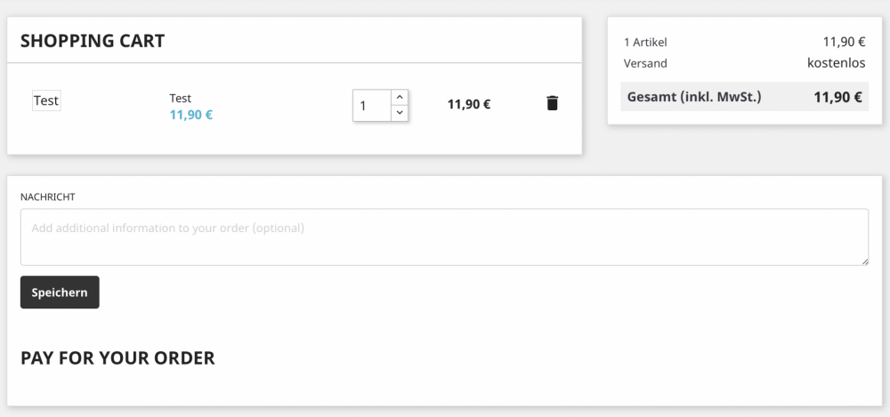This screenshot has height=417, width=890.
Task: Save the message with Speichern button
Action: click(x=60, y=293)
